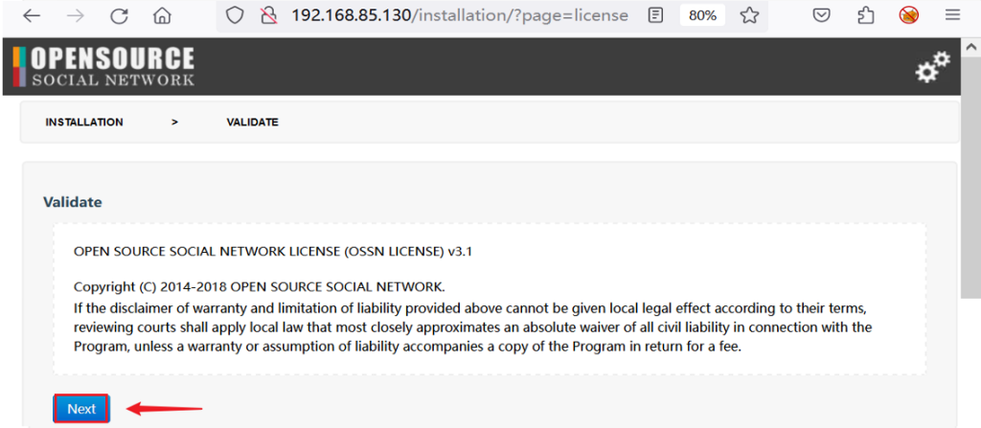Click the scrollbar up arrow
The width and height of the screenshot is (981, 428).
click(x=971, y=47)
